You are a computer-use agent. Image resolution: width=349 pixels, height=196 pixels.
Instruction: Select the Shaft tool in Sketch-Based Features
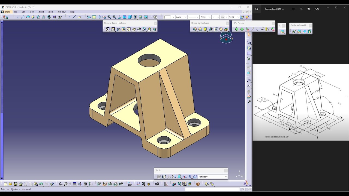tap(118, 29)
